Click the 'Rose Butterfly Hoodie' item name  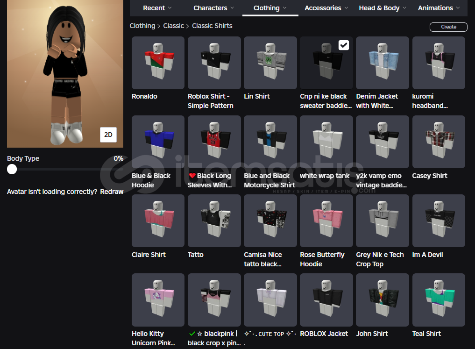pyautogui.click(x=322, y=259)
